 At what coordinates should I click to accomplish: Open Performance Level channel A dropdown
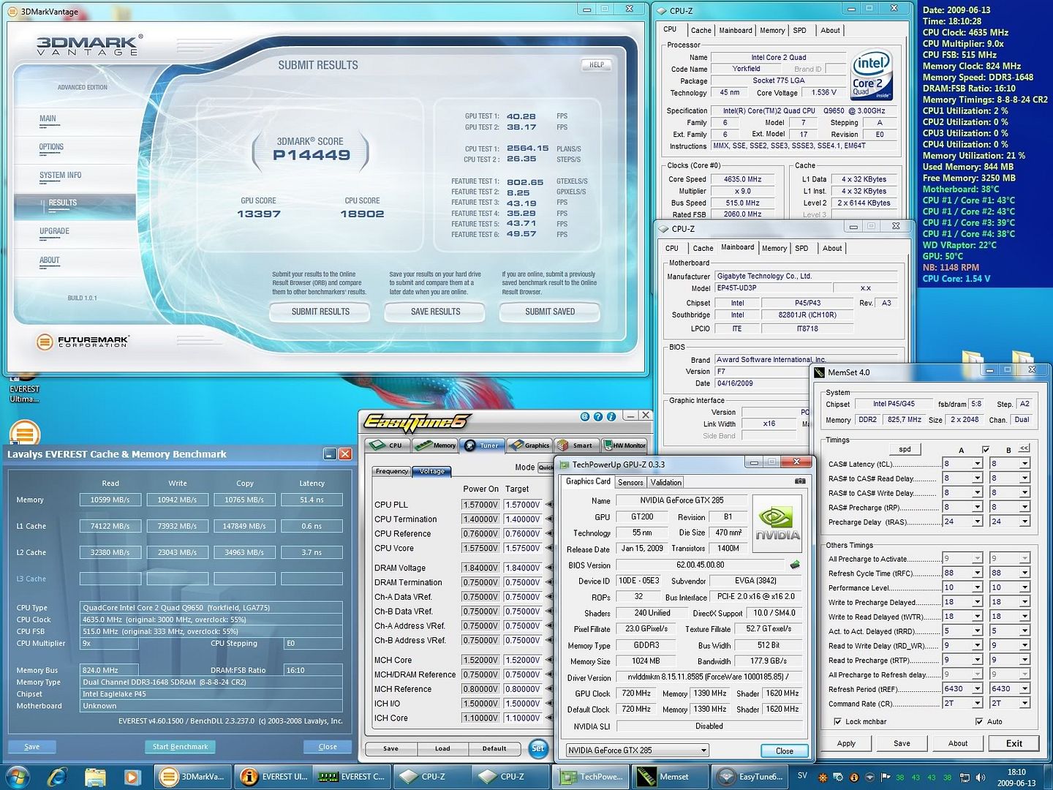tap(977, 587)
